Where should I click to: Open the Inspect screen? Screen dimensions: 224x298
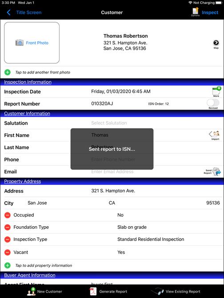pyautogui.click(x=210, y=12)
